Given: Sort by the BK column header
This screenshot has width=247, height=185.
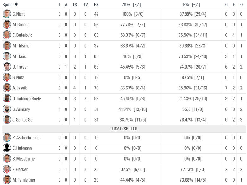Looking at the screenshot, I should tap(96, 5).
